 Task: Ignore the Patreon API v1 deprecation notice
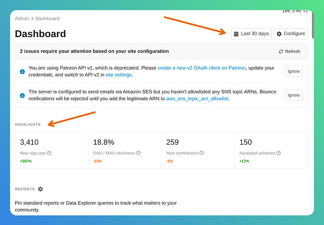[293, 71]
